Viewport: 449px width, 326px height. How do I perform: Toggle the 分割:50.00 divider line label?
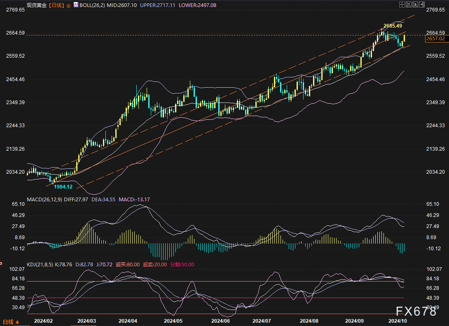pyautogui.click(x=182, y=265)
